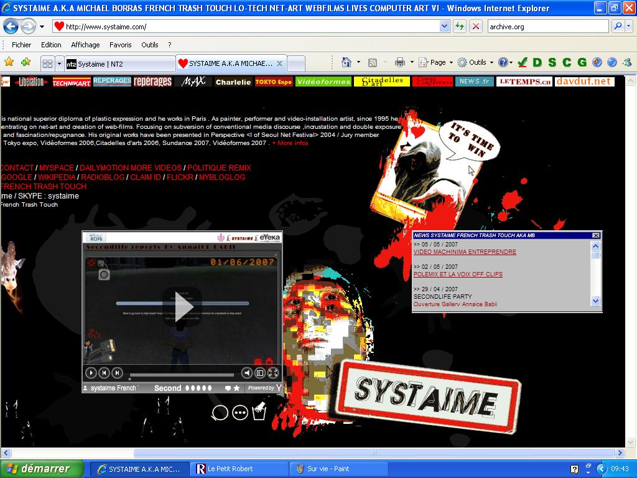This screenshot has height=478, width=637.
Task: Open the Outils toolbar gear menu
Action: (475, 62)
